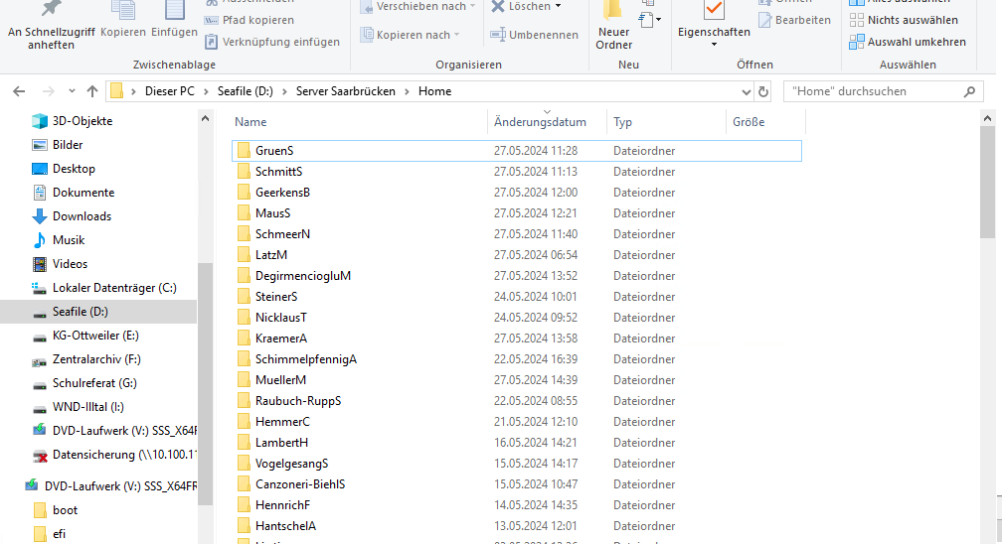Select Datensicherung network drive
Image resolution: width=1002 pixels, height=544 pixels.
pos(115,455)
